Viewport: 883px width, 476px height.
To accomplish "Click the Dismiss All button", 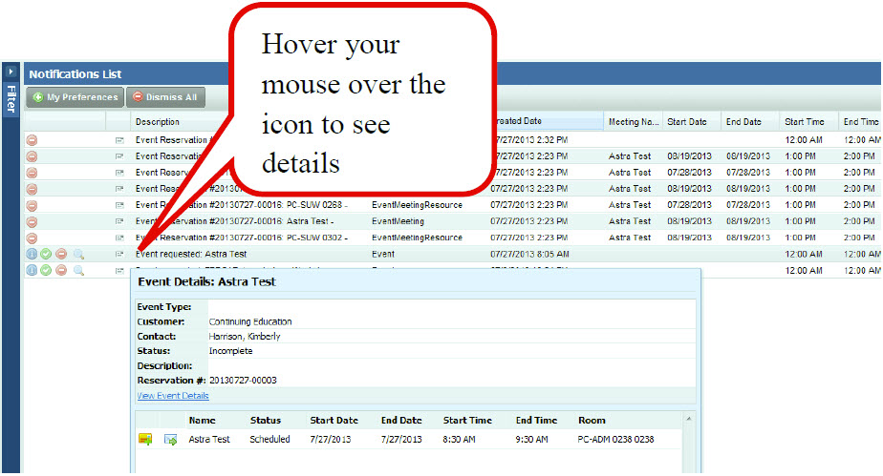I will pos(165,97).
